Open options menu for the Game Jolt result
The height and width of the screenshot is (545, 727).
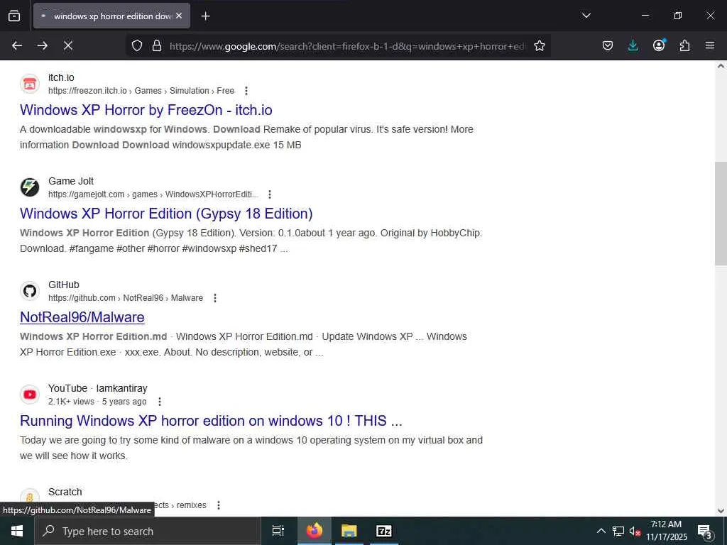269,194
